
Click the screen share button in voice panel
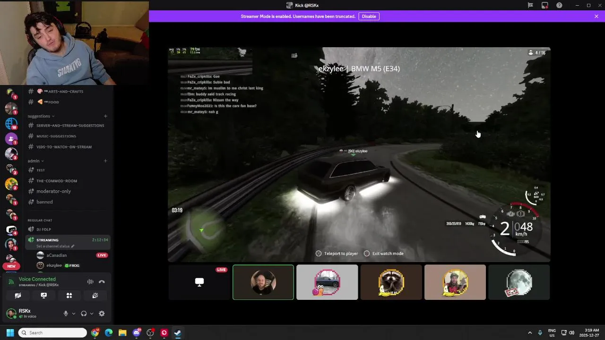tap(43, 295)
